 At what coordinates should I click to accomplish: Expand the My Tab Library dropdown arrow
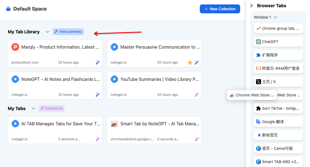tap(47, 32)
